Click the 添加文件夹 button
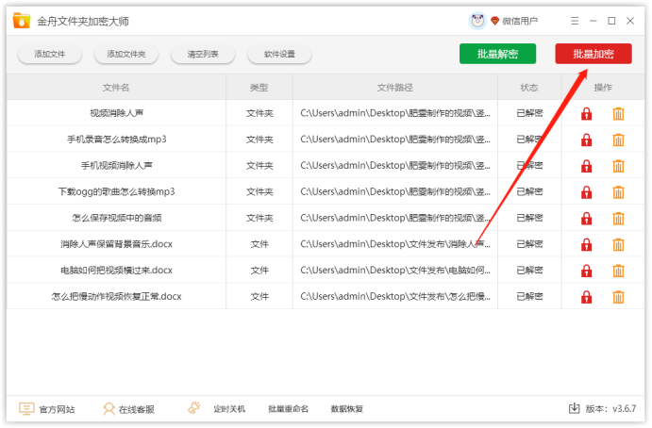 tap(126, 55)
